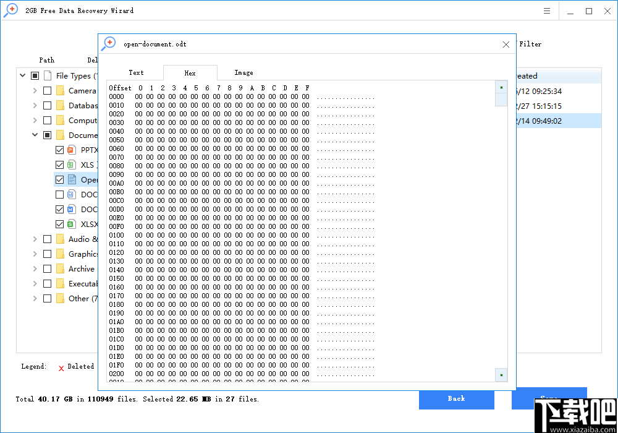Switch to the Image preview tab

point(243,72)
